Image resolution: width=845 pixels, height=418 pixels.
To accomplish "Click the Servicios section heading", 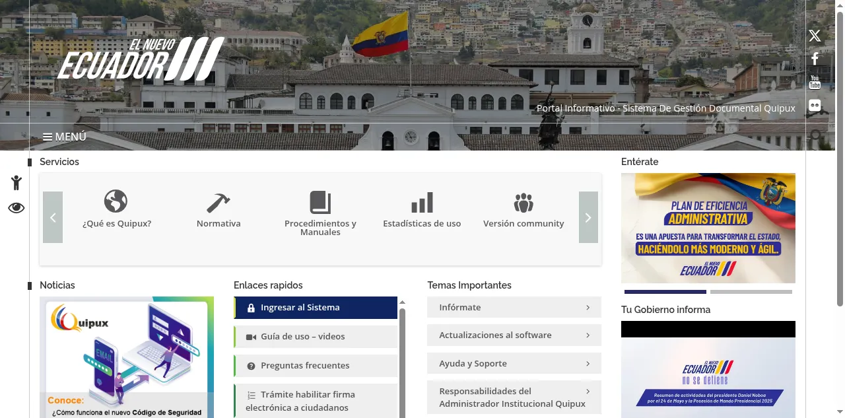I will (x=59, y=162).
